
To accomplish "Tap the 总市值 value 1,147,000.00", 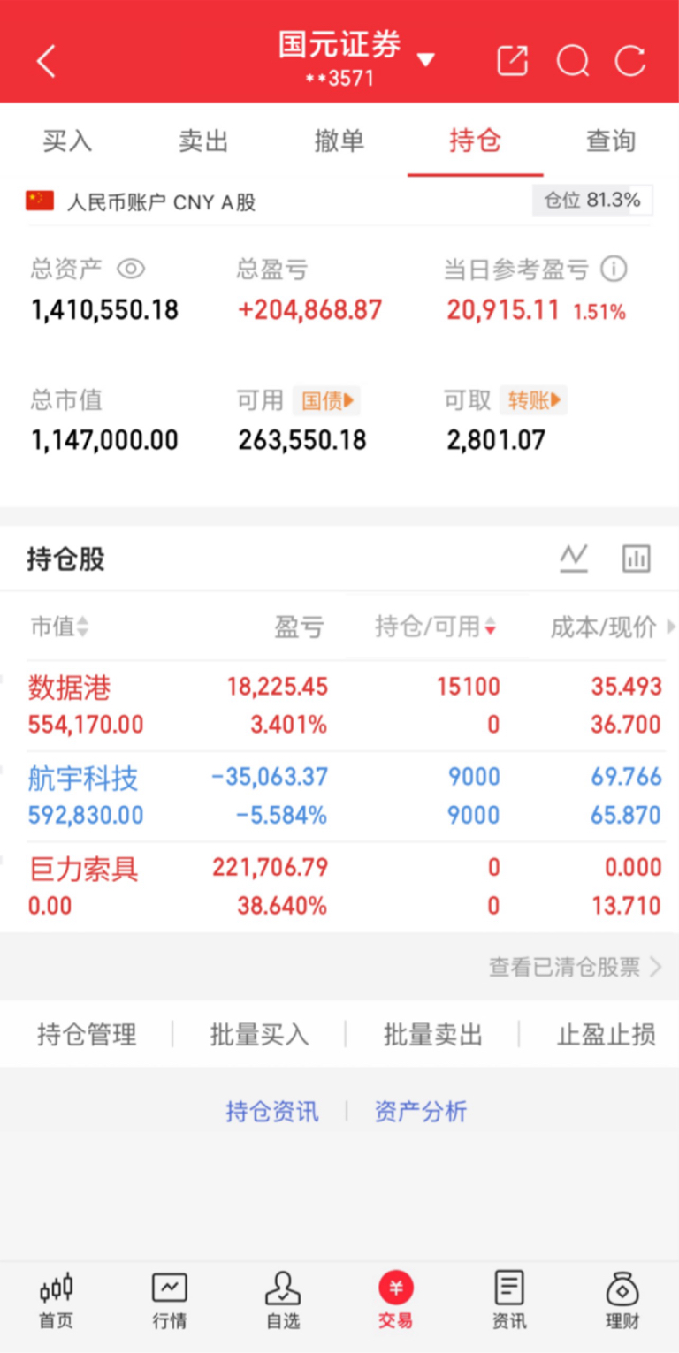I will pos(104,440).
